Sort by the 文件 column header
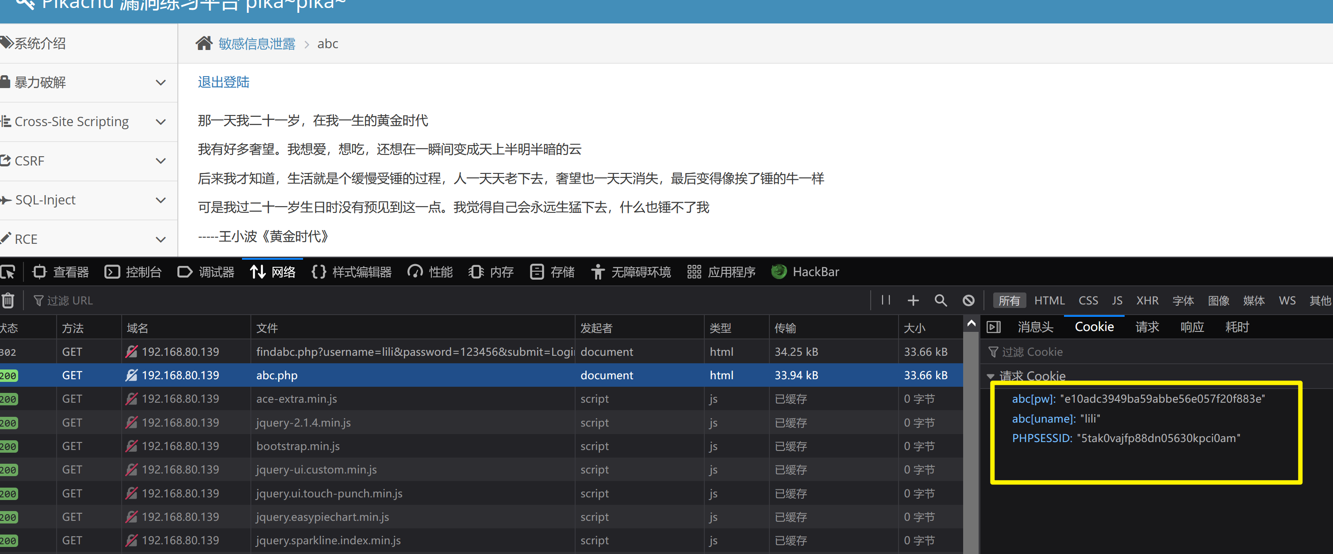The width and height of the screenshot is (1333, 554). [413, 328]
